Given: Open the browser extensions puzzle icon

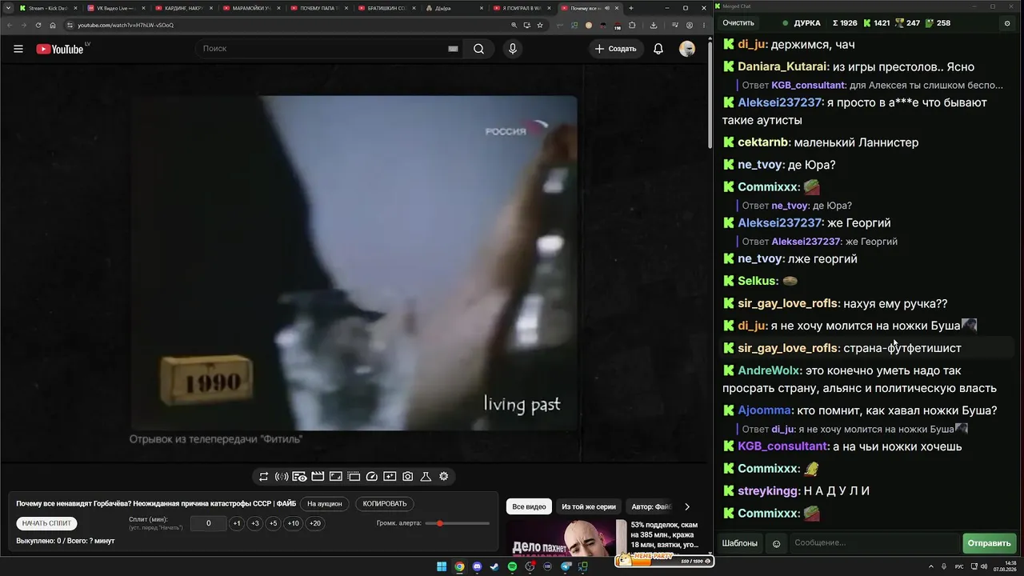Looking at the screenshot, I should click(632, 25).
